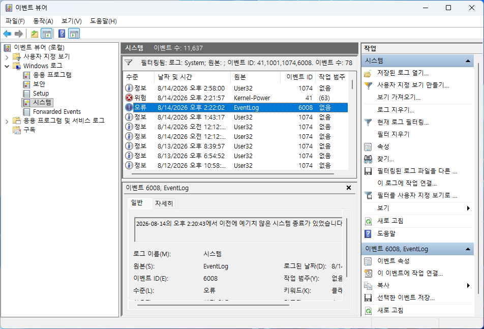Image resolution: width=484 pixels, height=329 pixels.
Task: Click the 속성 icon in actions pane
Action: pos(368,146)
